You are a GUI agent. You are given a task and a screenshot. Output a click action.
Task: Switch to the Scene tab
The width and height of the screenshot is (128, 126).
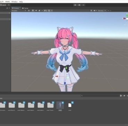pyautogui.click(x=16, y=8)
